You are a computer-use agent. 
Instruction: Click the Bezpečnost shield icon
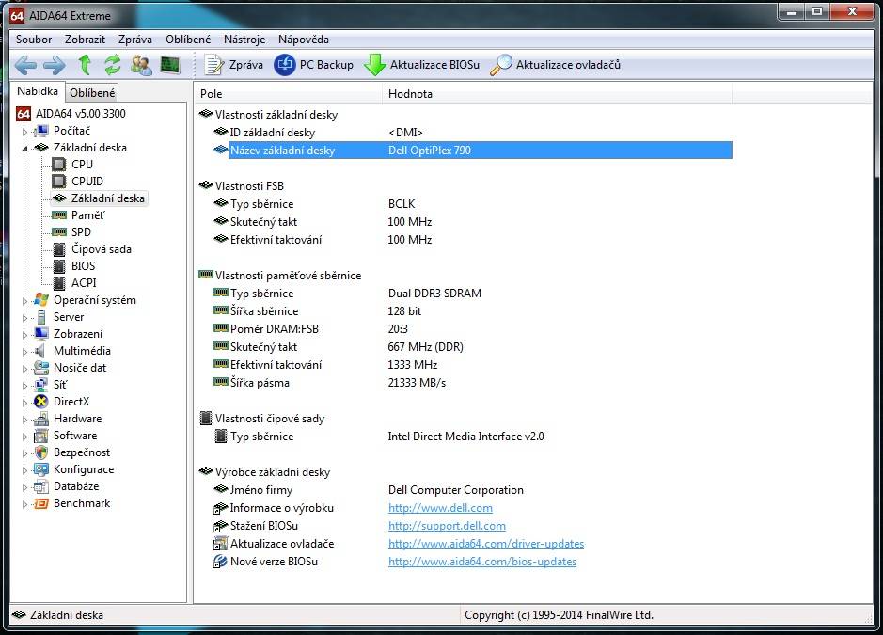41,452
